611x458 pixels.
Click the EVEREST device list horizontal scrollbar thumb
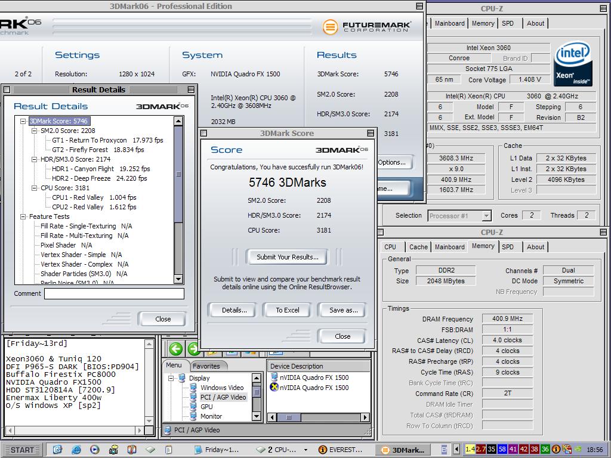point(289,417)
